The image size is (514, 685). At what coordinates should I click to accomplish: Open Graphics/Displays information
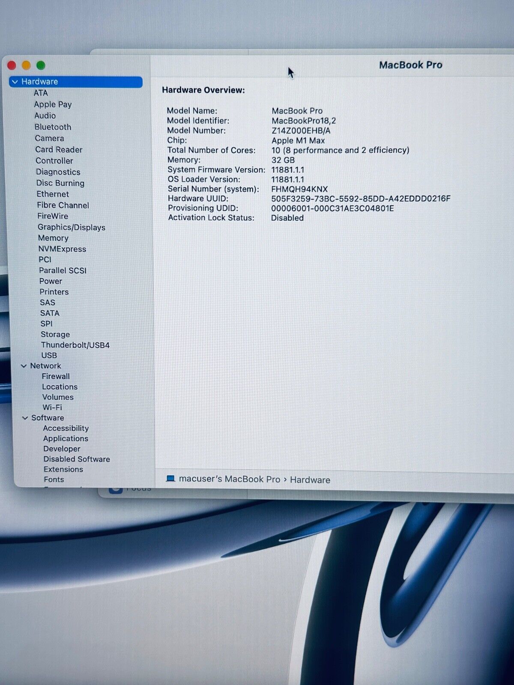[72, 227]
